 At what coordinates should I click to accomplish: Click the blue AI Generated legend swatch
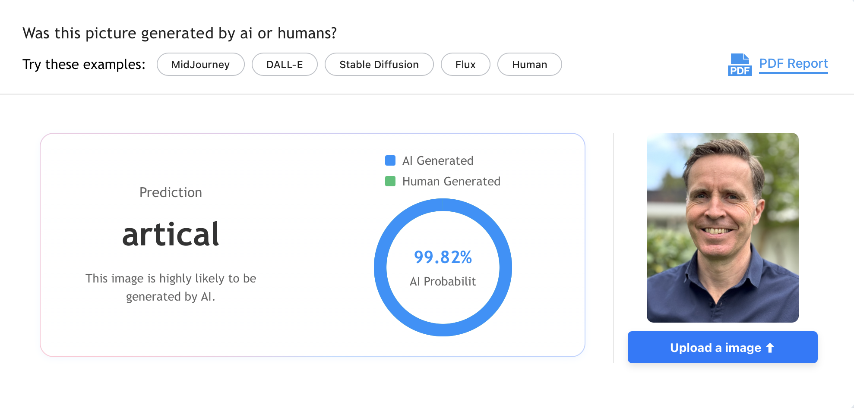390,160
